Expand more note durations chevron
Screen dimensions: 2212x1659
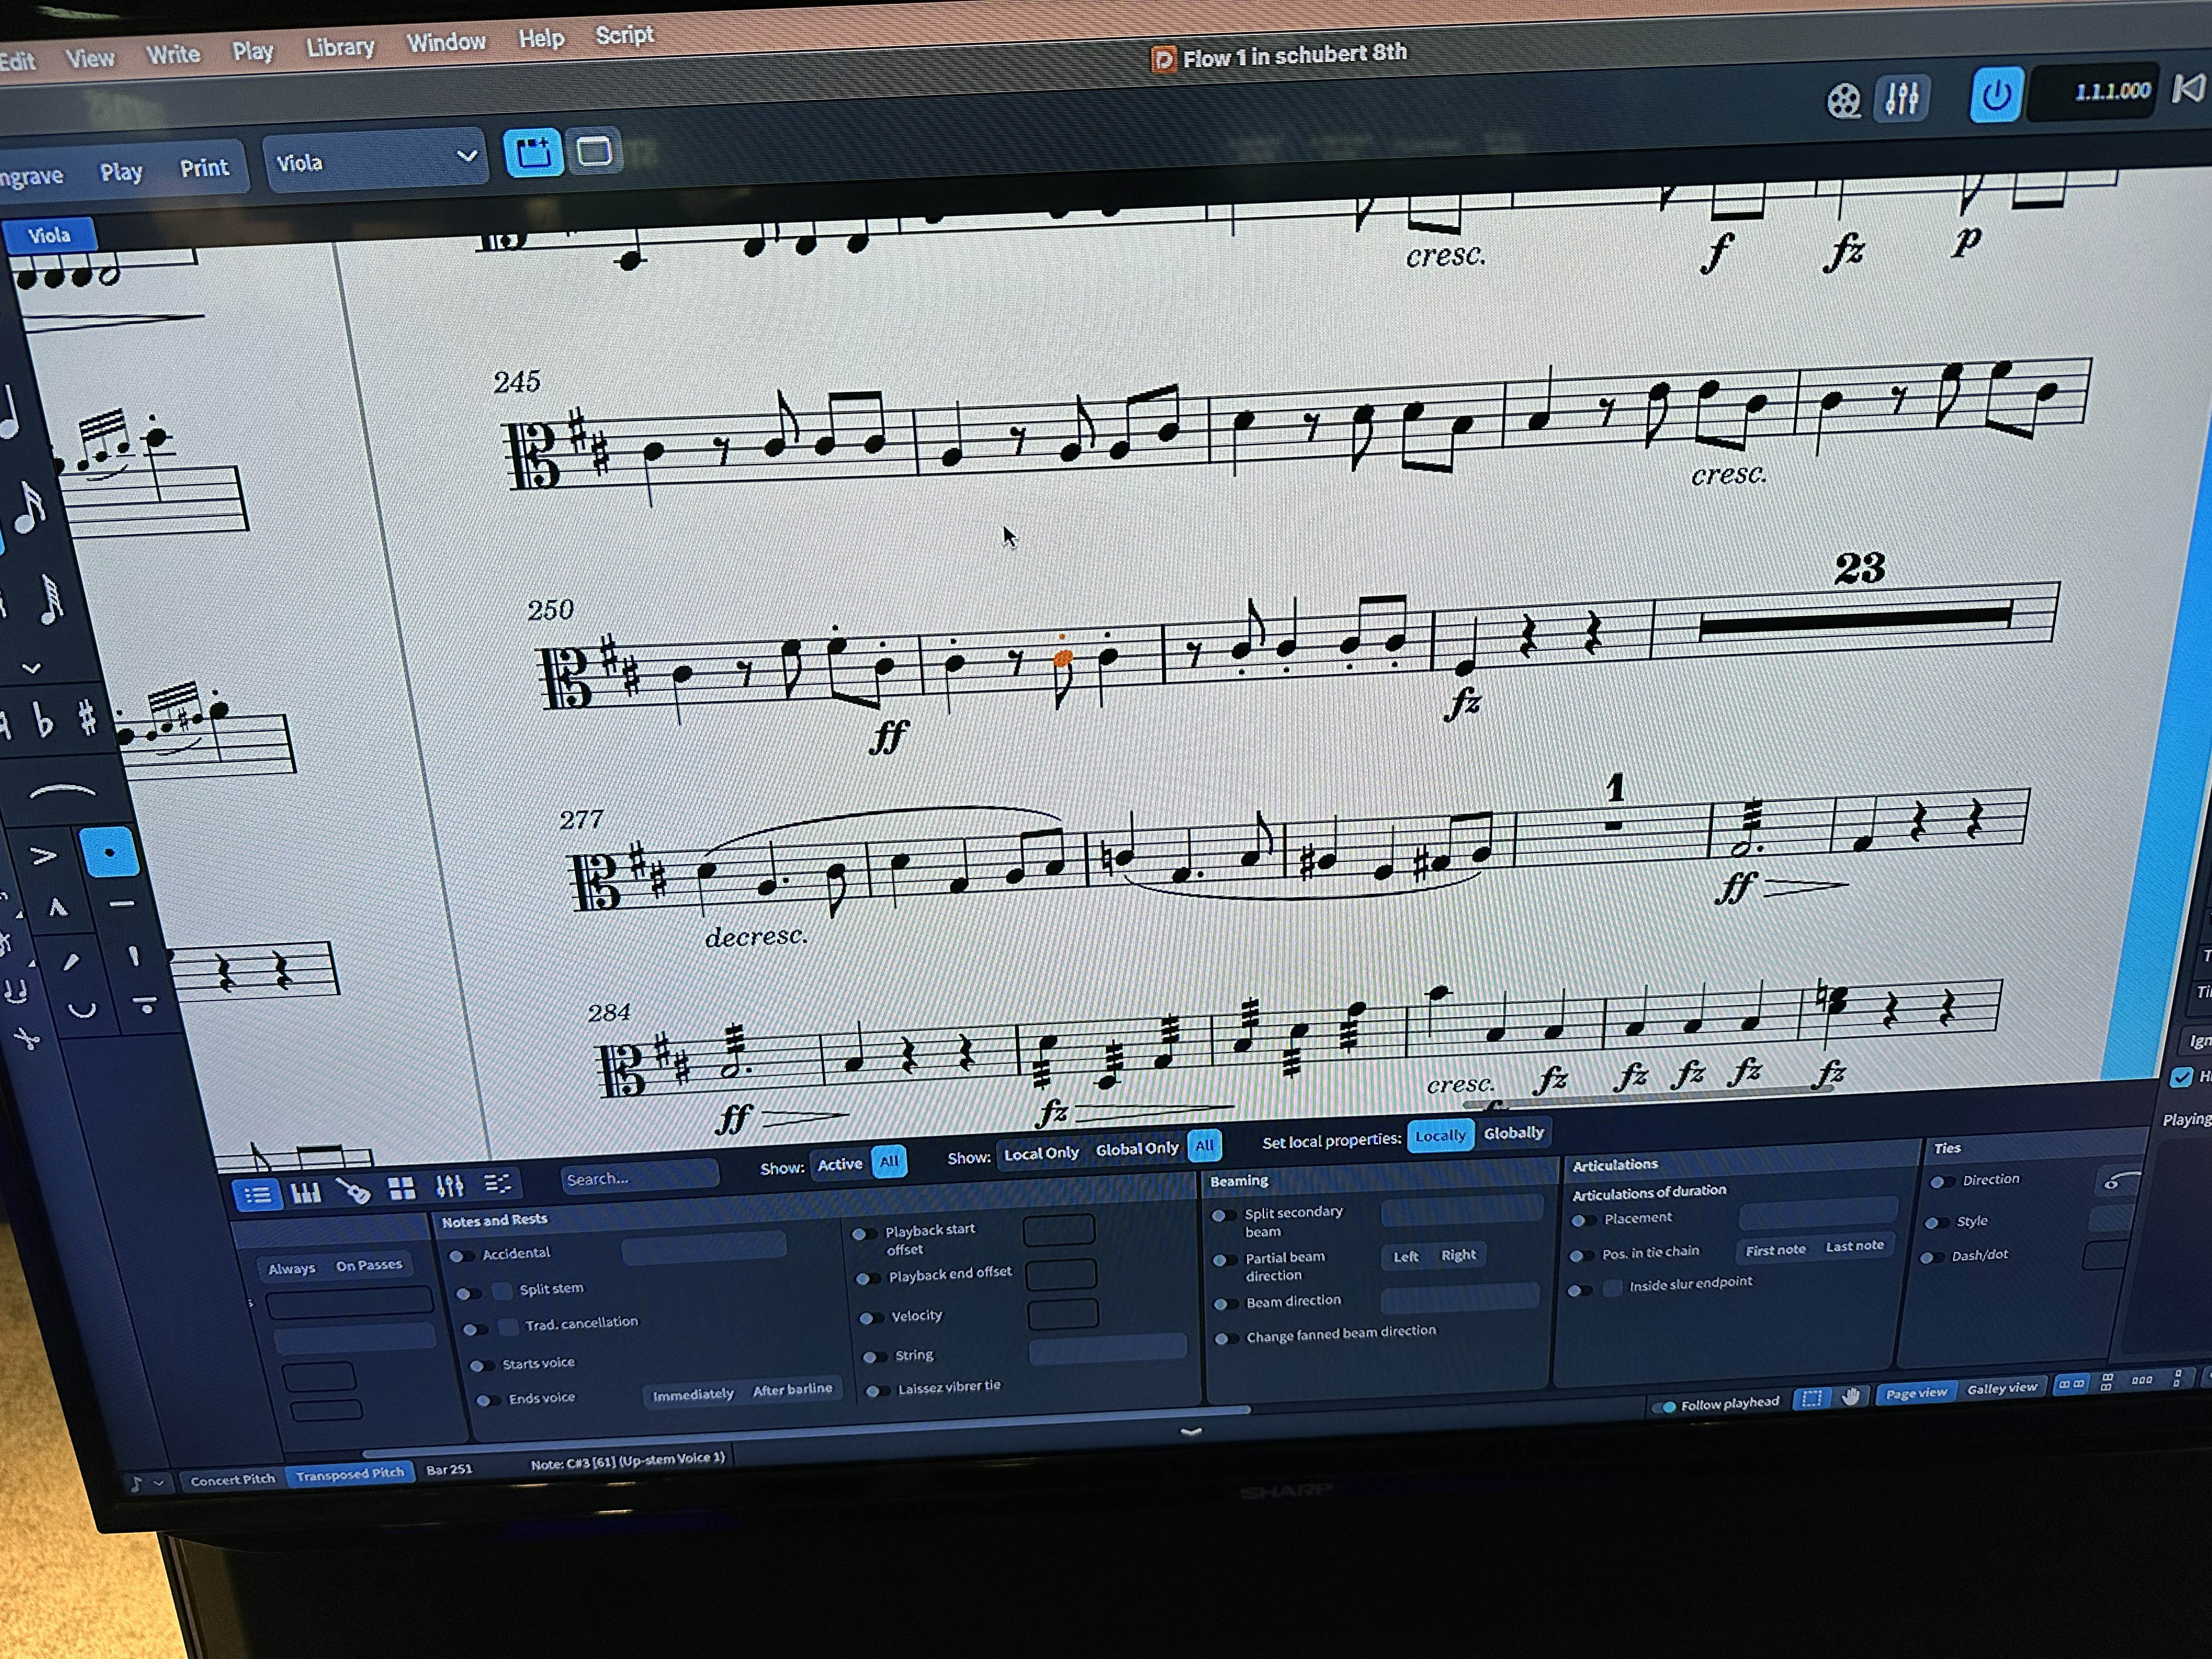click(x=31, y=668)
